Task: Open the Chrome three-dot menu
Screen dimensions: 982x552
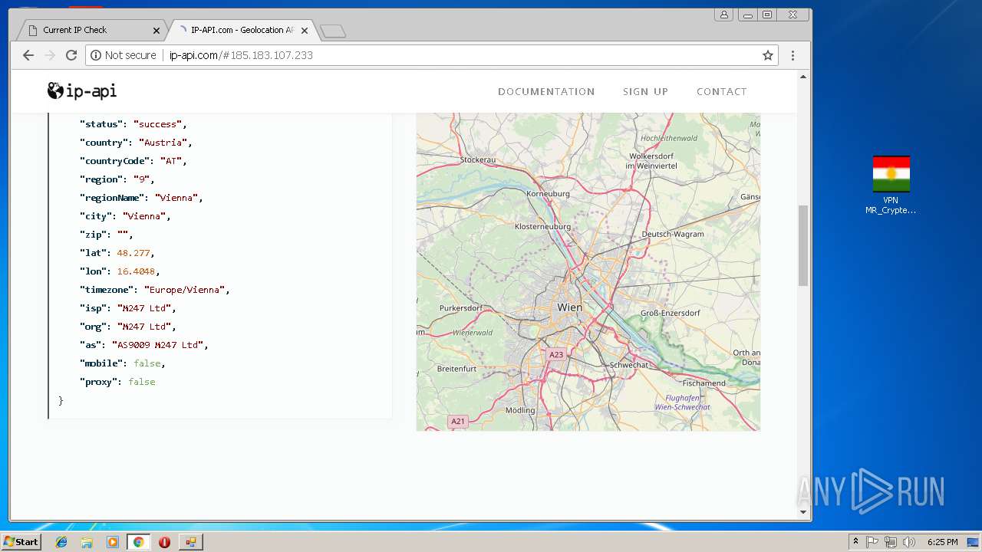Action: 793,55
